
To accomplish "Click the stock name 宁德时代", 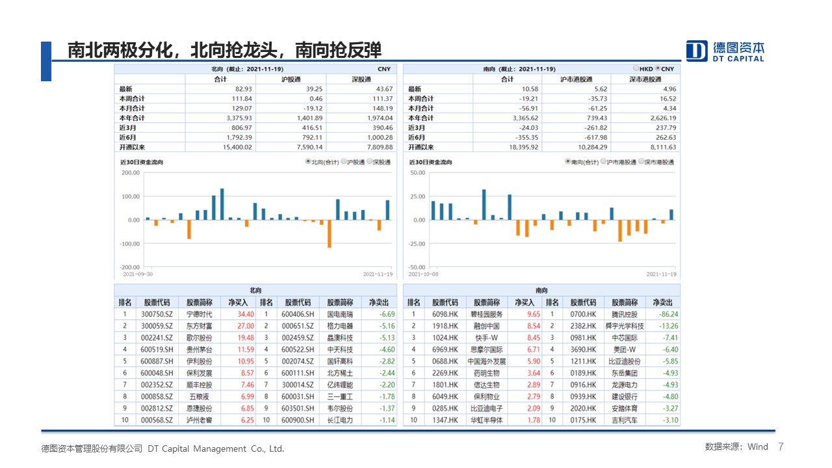I will tap(200, 314).
